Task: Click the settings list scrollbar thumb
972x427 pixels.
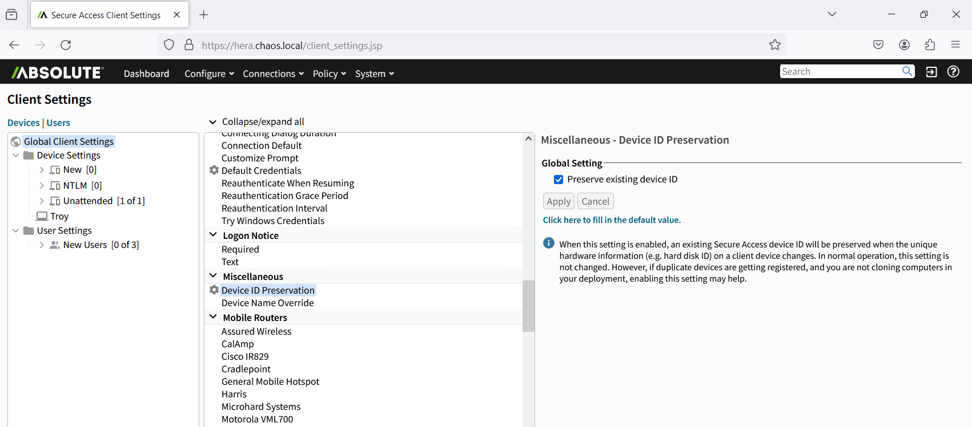Action: click(x=528, y=306)
